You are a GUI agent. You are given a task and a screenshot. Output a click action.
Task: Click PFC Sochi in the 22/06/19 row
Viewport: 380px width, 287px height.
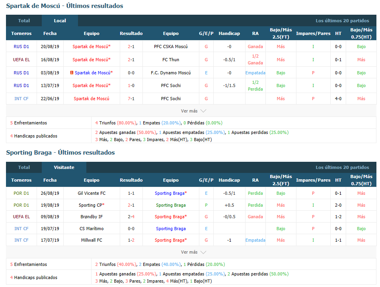[171, 99]
